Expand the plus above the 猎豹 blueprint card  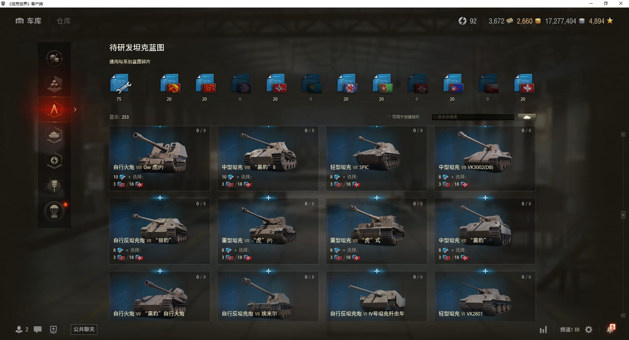click(x=160, y=198)
